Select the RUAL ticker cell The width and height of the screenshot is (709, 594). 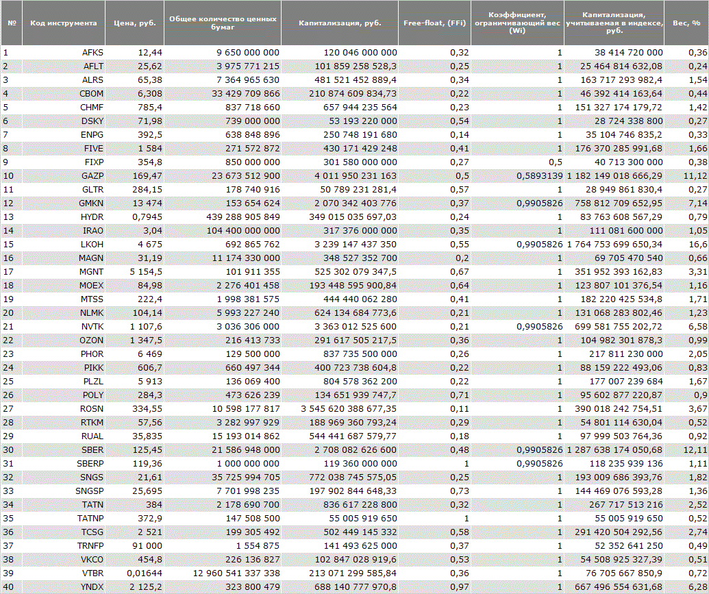64,436
